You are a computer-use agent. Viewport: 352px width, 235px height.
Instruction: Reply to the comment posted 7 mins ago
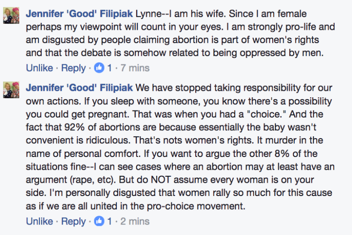(73, 68)
